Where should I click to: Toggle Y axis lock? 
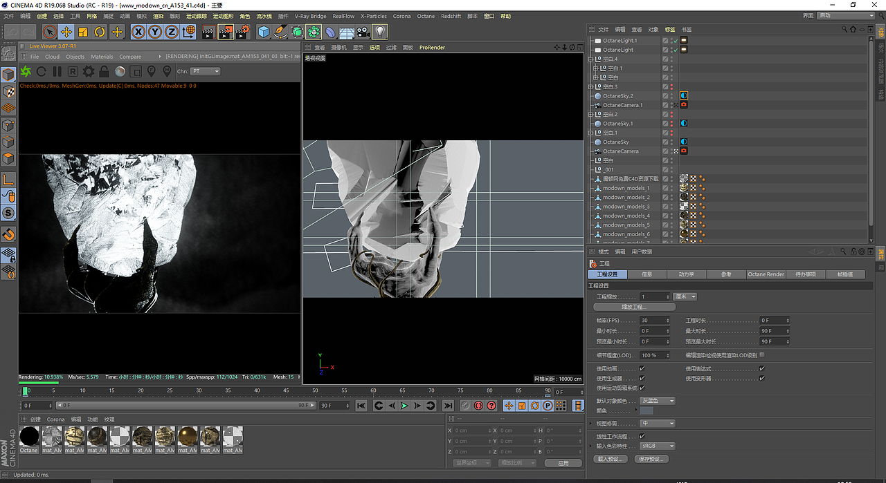[x=155, y=32]
